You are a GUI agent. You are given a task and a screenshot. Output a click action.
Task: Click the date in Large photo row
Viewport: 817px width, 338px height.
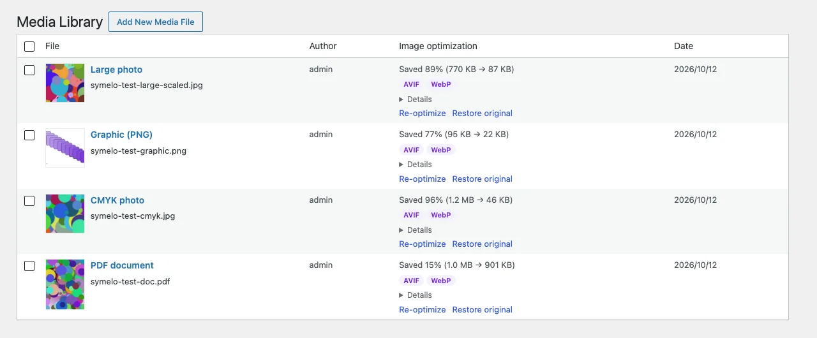[x=696, y=70]
